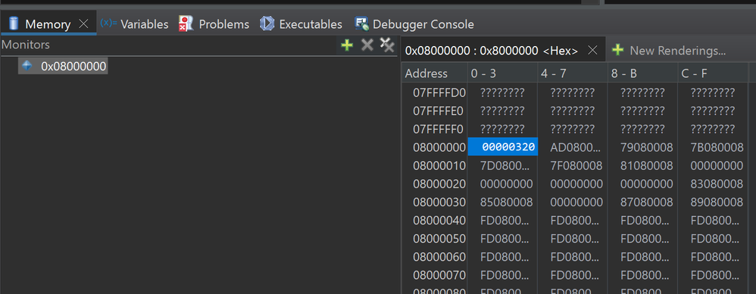Click address 07FFFFE0 in the Address column

[439, 111]
